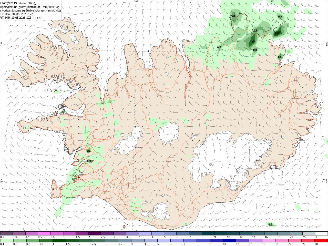Click the 'slydda/snjókoma' legend description line
328x246 pixels.
30,11
